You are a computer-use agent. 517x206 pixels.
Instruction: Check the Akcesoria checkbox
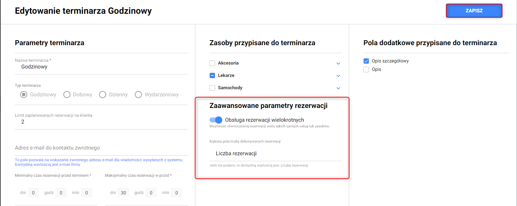point(212,63)
